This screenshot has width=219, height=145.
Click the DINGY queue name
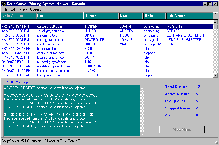tap(90, 35)
